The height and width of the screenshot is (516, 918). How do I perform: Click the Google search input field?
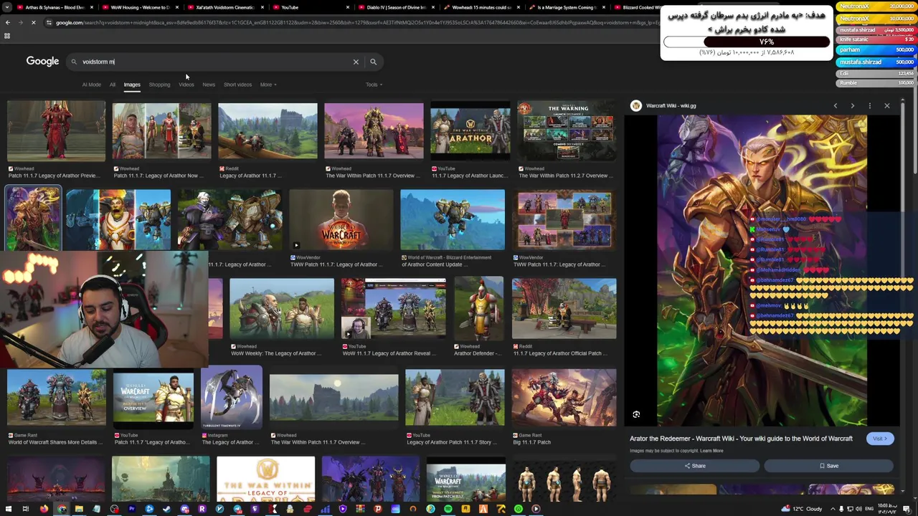click(x=215, y=62)
